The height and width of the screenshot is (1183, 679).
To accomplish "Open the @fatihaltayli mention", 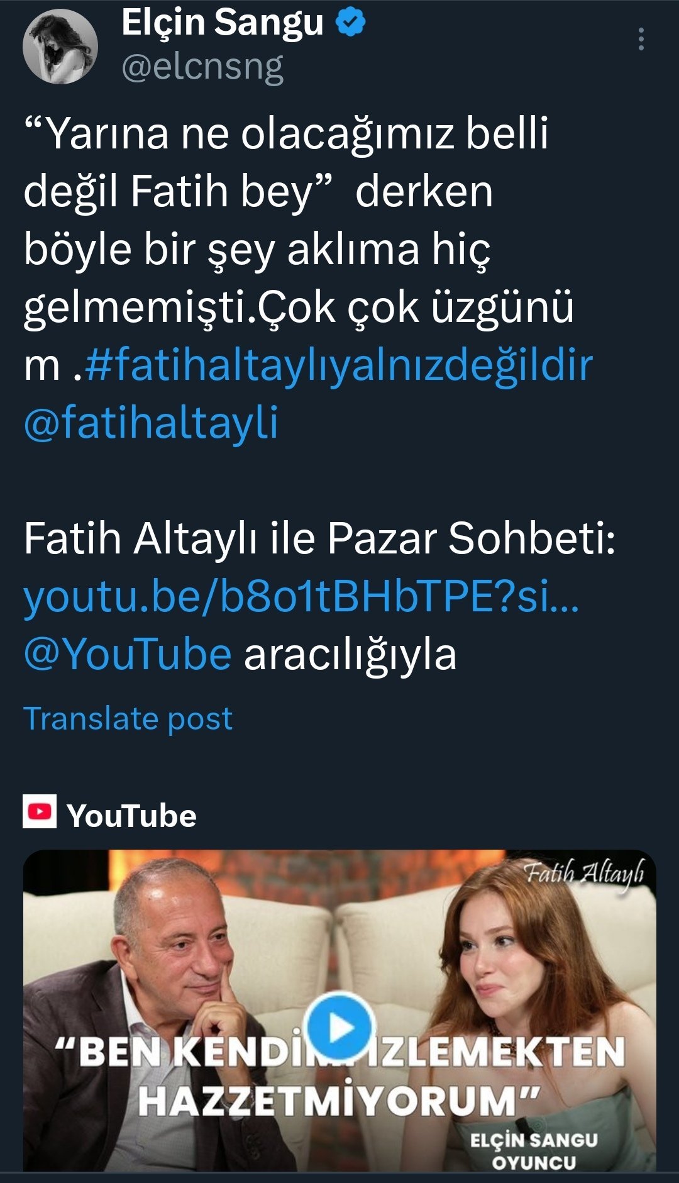I will coord(151,422).
